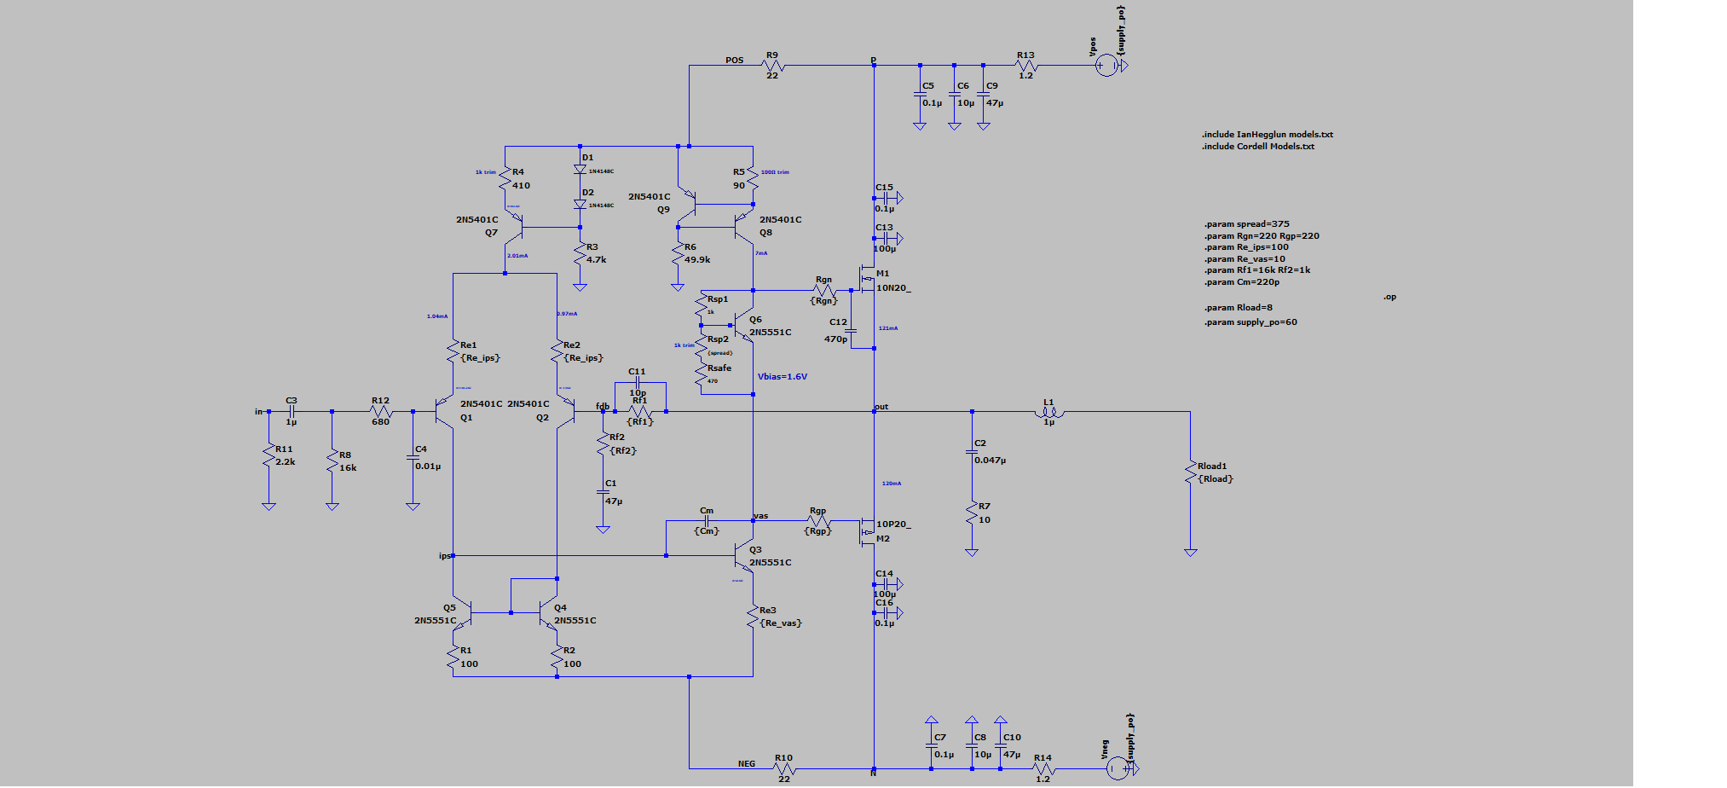The width and height of the screenshot is (1727, 788).
Task: Click the D2 1N4148C diode symbol
Action: click(x=580, y=204)
